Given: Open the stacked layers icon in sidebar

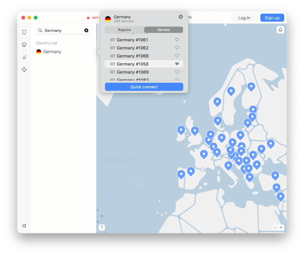Looking at the screenshot, I should click(24, 45).
